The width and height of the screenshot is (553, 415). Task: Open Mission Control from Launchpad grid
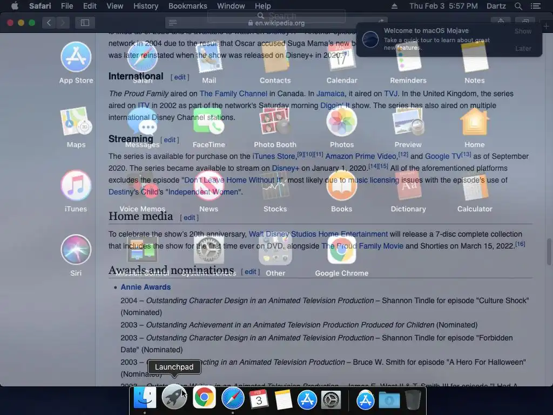pyautogui.click(x=143, y=250)
